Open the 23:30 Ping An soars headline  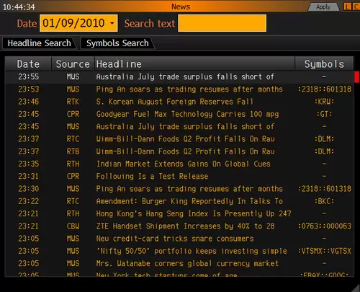tap(189, 189)
